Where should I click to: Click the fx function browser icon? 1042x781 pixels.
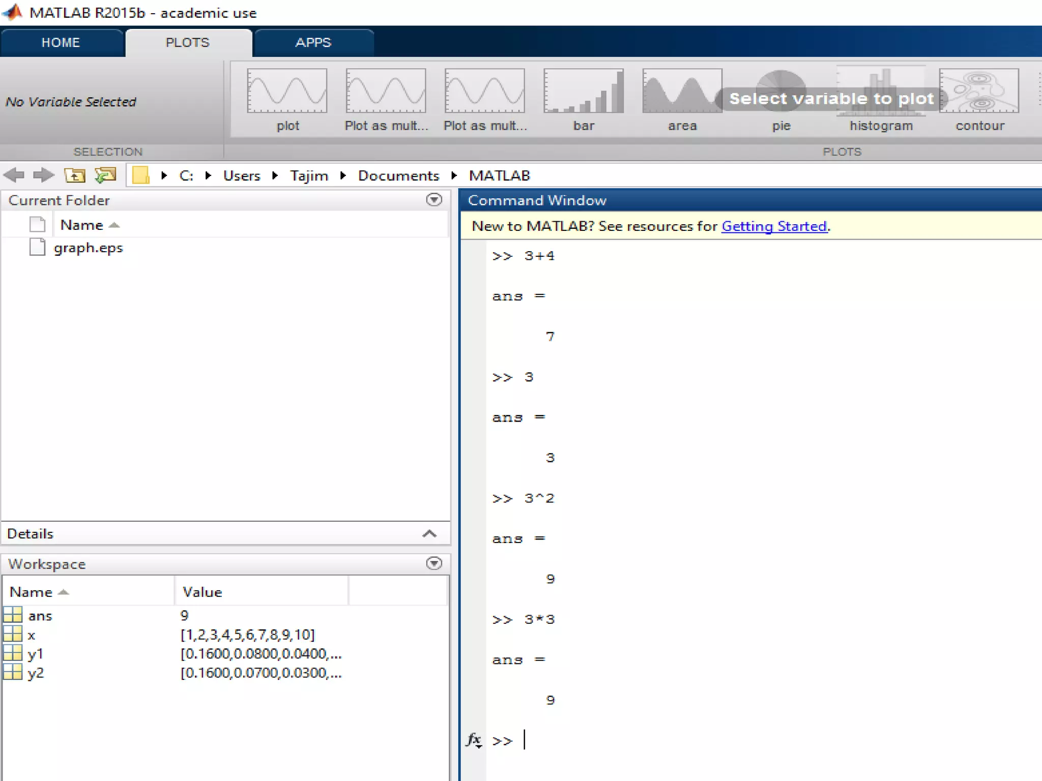(474, 740)
